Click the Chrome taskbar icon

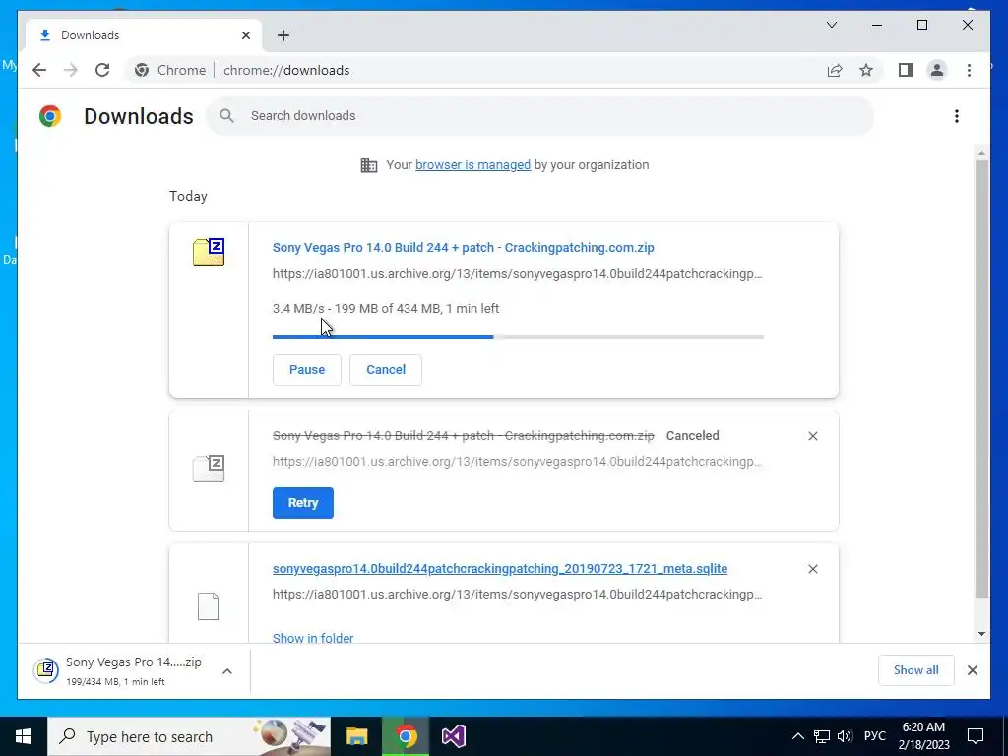(x=406, y=736)
